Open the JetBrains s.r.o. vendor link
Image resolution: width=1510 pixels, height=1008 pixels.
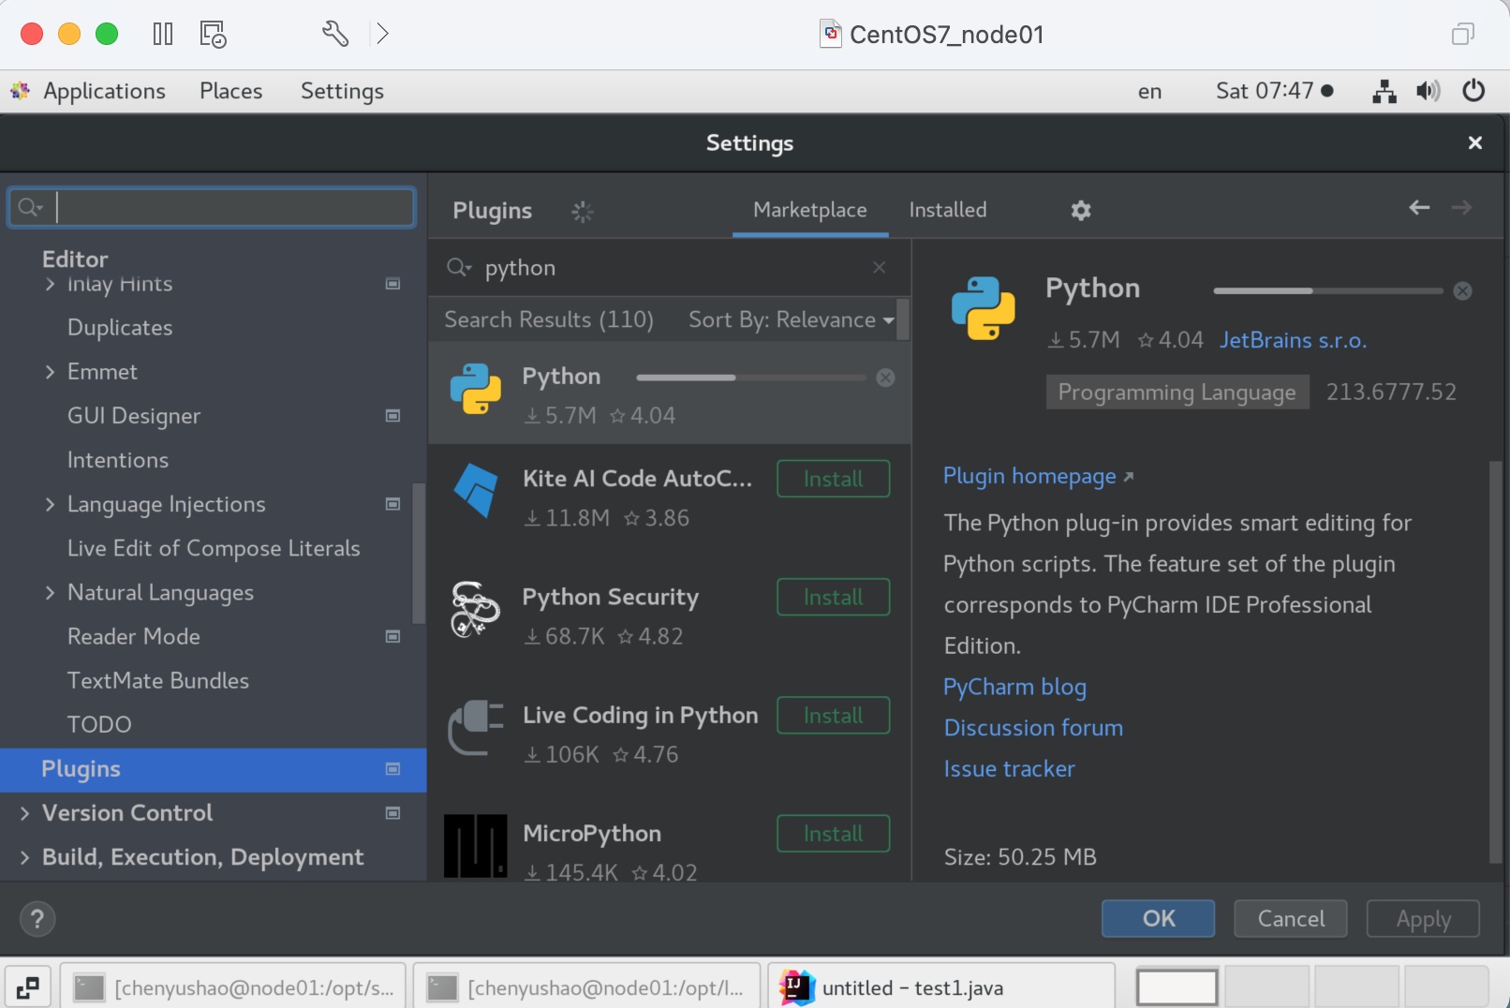(1293, 340)
